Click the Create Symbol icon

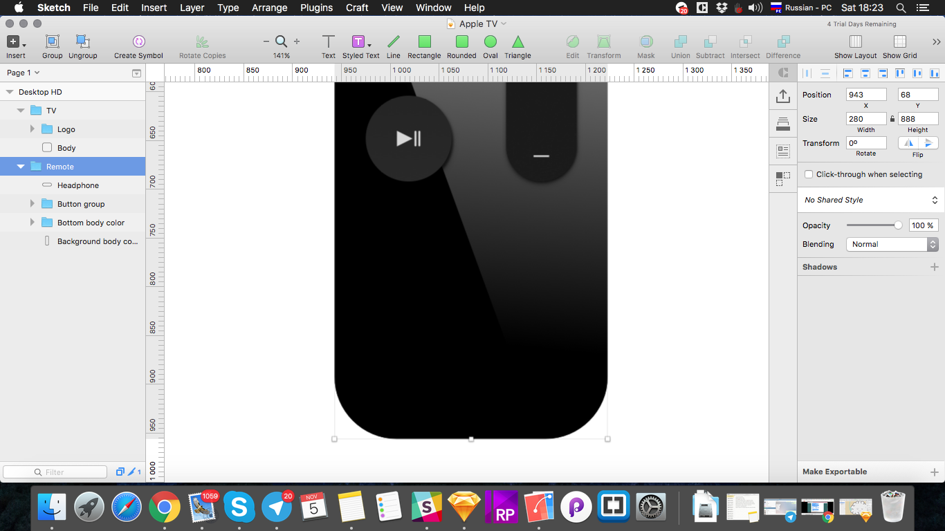click(138, 42)
